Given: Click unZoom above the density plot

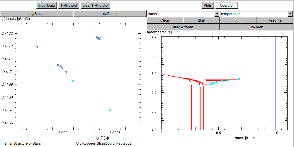Looking at the screenshot, I should click(x=110, y=14).
